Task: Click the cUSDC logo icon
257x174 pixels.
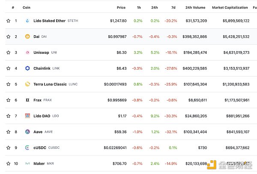Action: 27,147
